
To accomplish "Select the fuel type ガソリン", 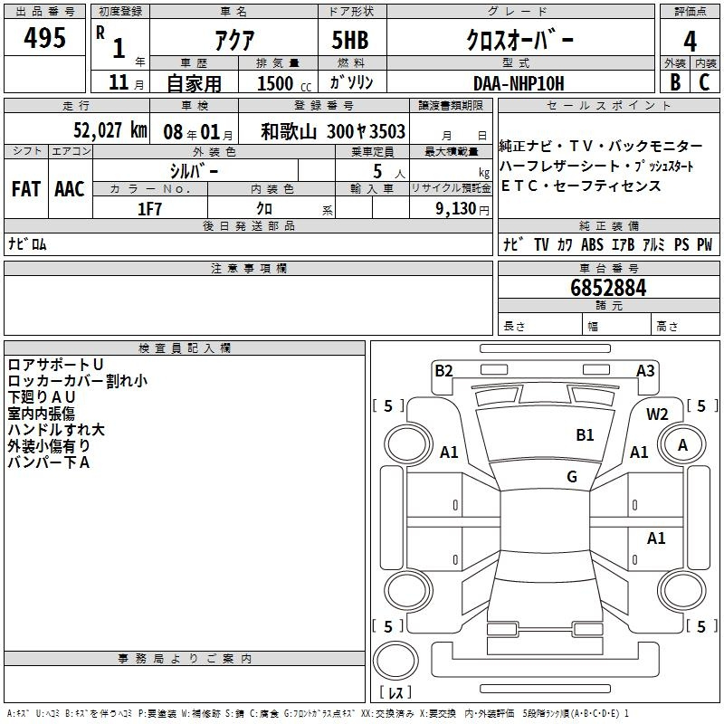I will pos(351,82).
